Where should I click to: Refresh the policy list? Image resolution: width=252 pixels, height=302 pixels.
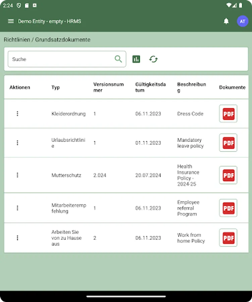click(154, 59)
